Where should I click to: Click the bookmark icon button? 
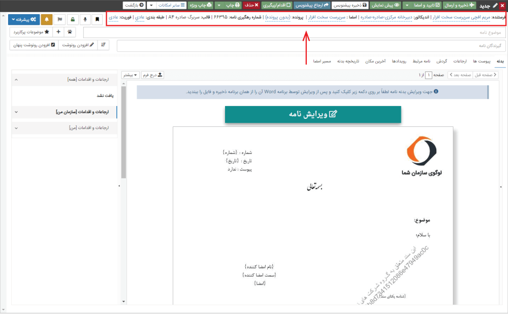(x=97, y=19)
